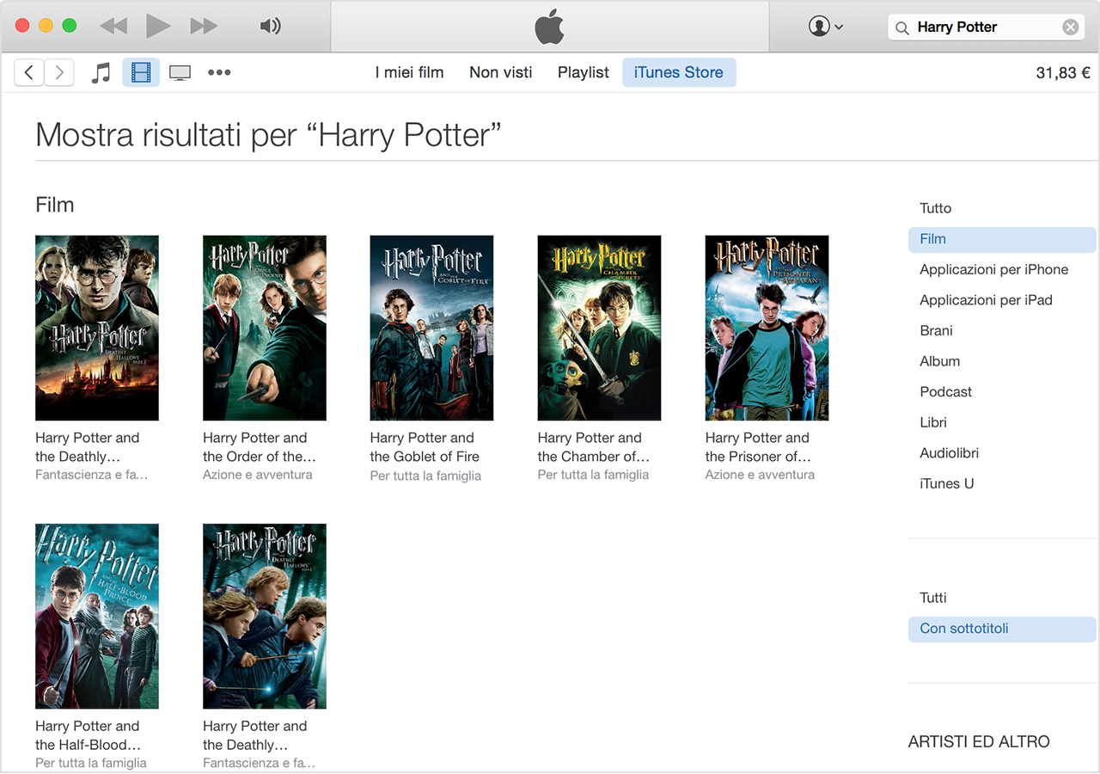Click title 'Harry Potter and the Half-Blood…'
Image resolution: width=1100 pixels, height=774 pixels.
tap(88, 735)
